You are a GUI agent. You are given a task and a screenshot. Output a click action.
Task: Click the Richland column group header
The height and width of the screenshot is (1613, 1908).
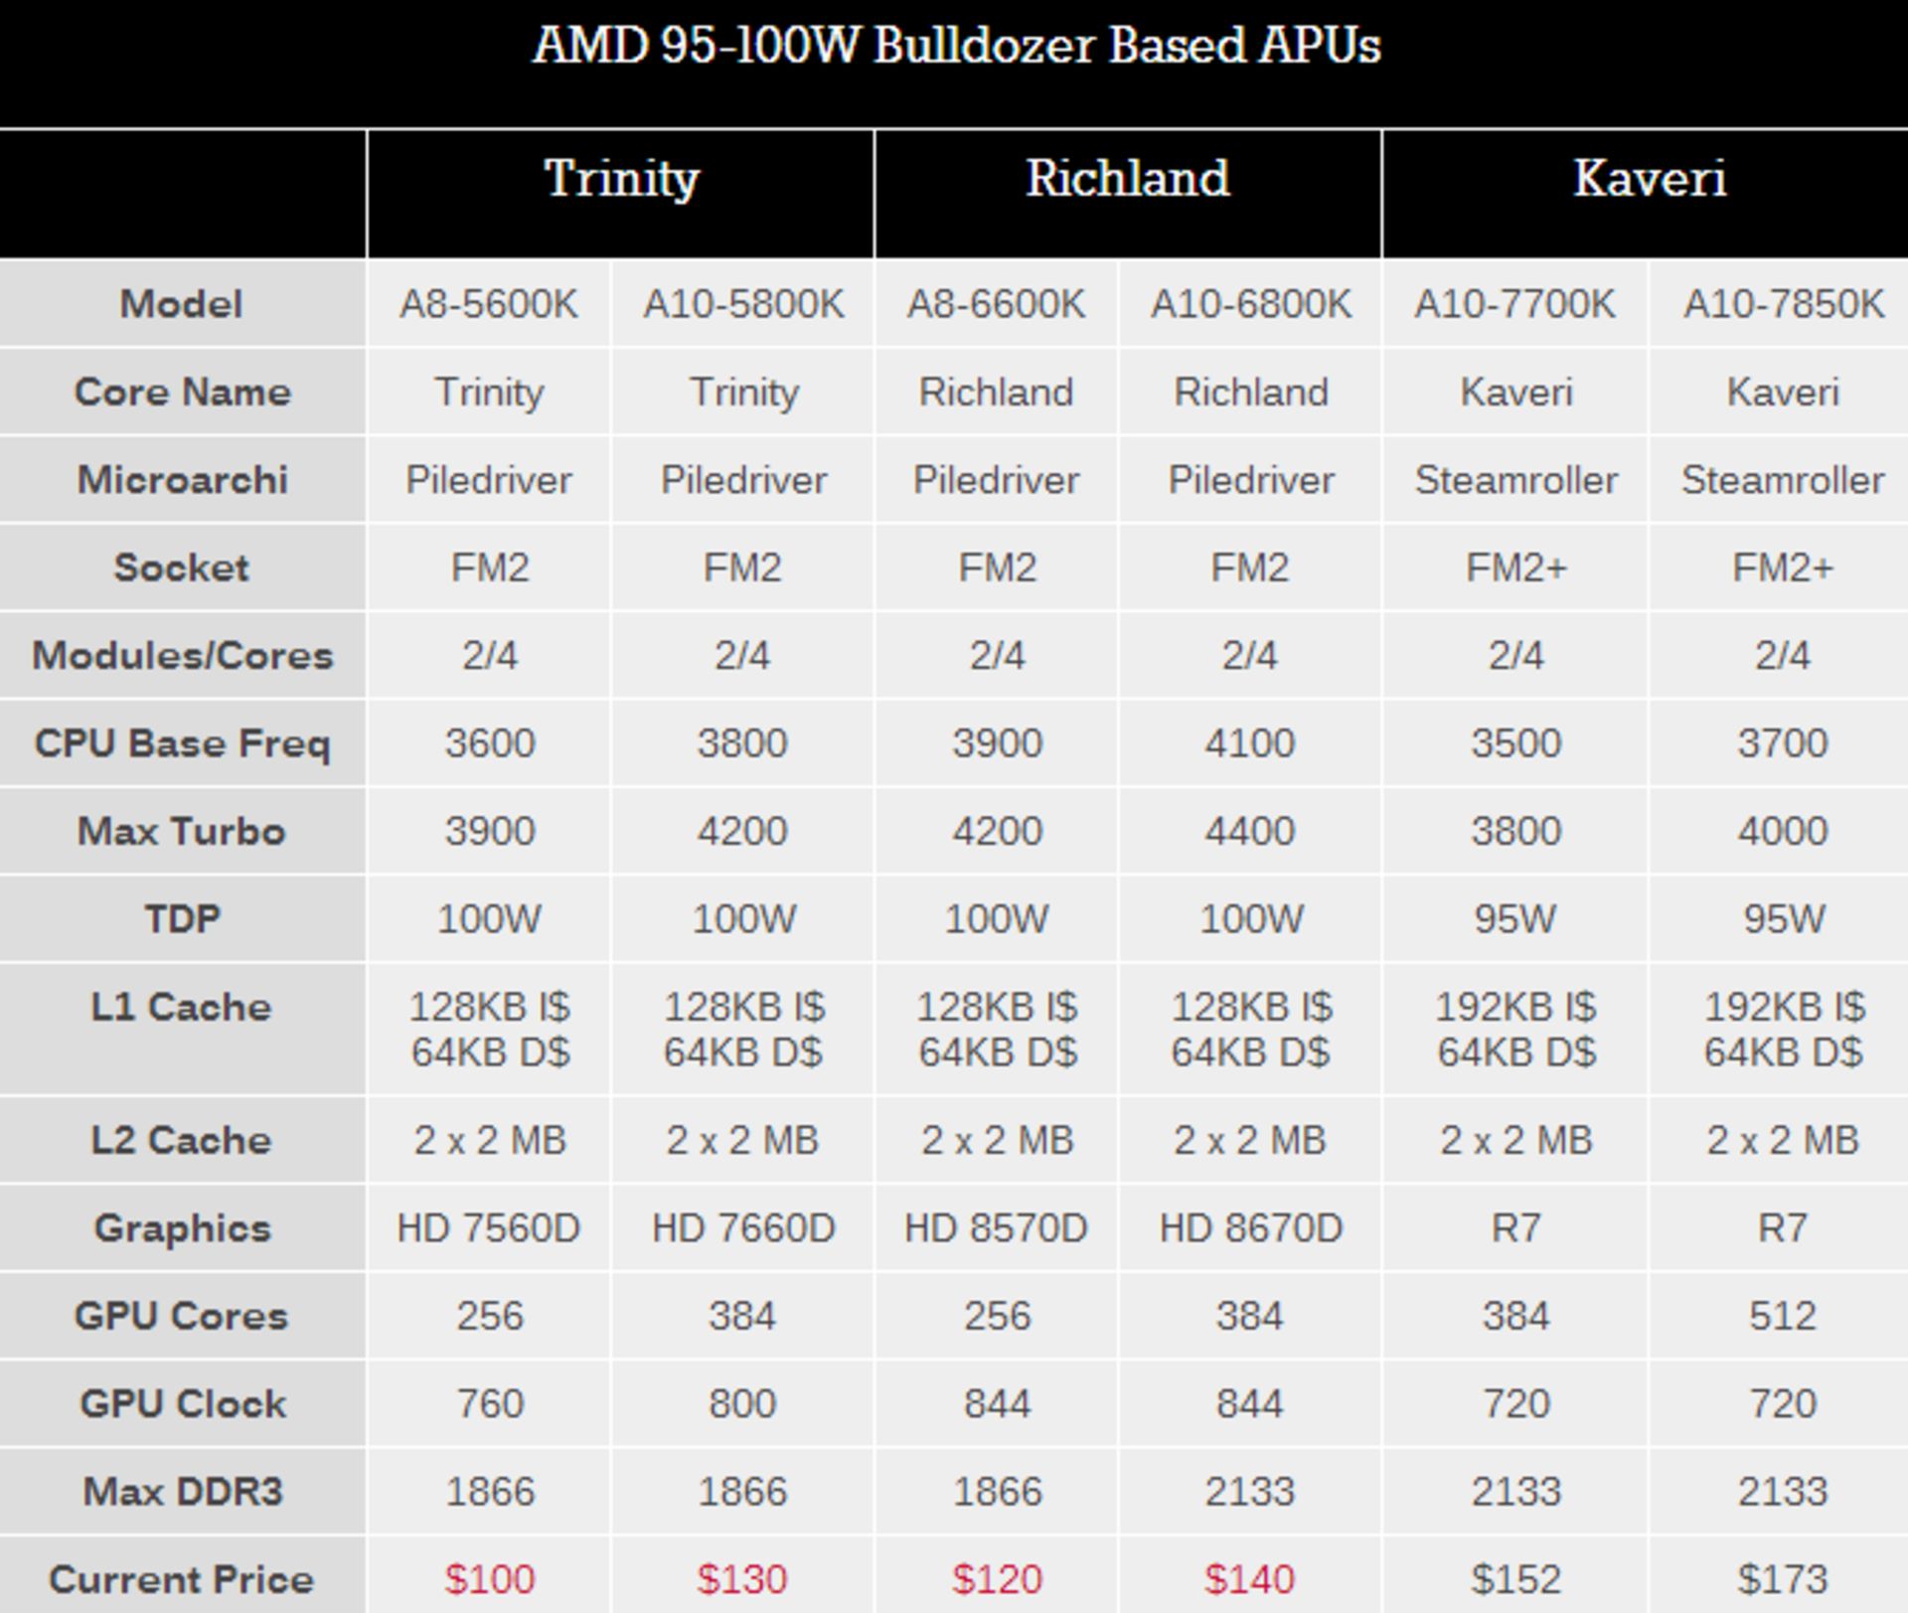tap(1127, 180)
